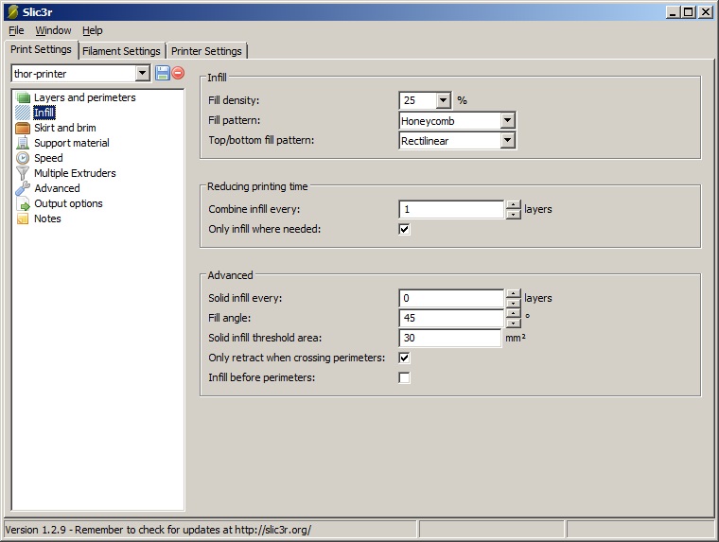
Task: Select the Support material icon
Action: [x=23, y=143]
